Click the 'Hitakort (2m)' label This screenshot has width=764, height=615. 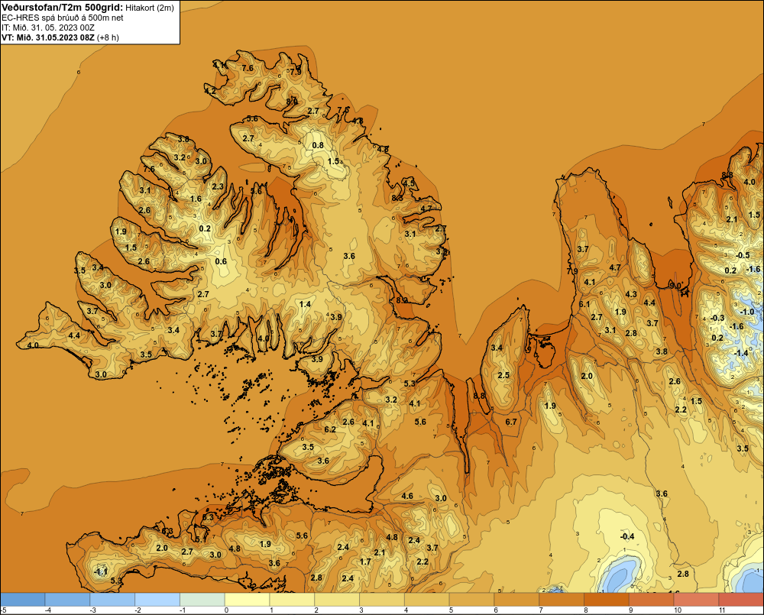coord(150,8)
